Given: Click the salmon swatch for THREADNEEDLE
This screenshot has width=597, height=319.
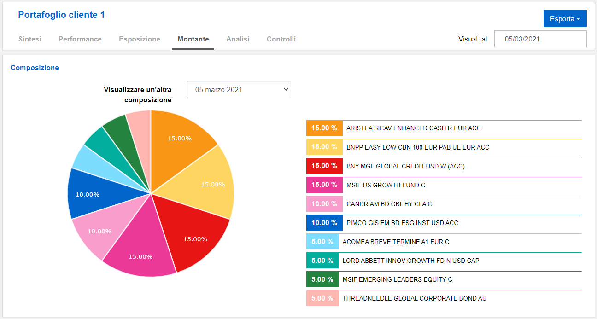Looking at the screenshot, I should coord(322,298).
